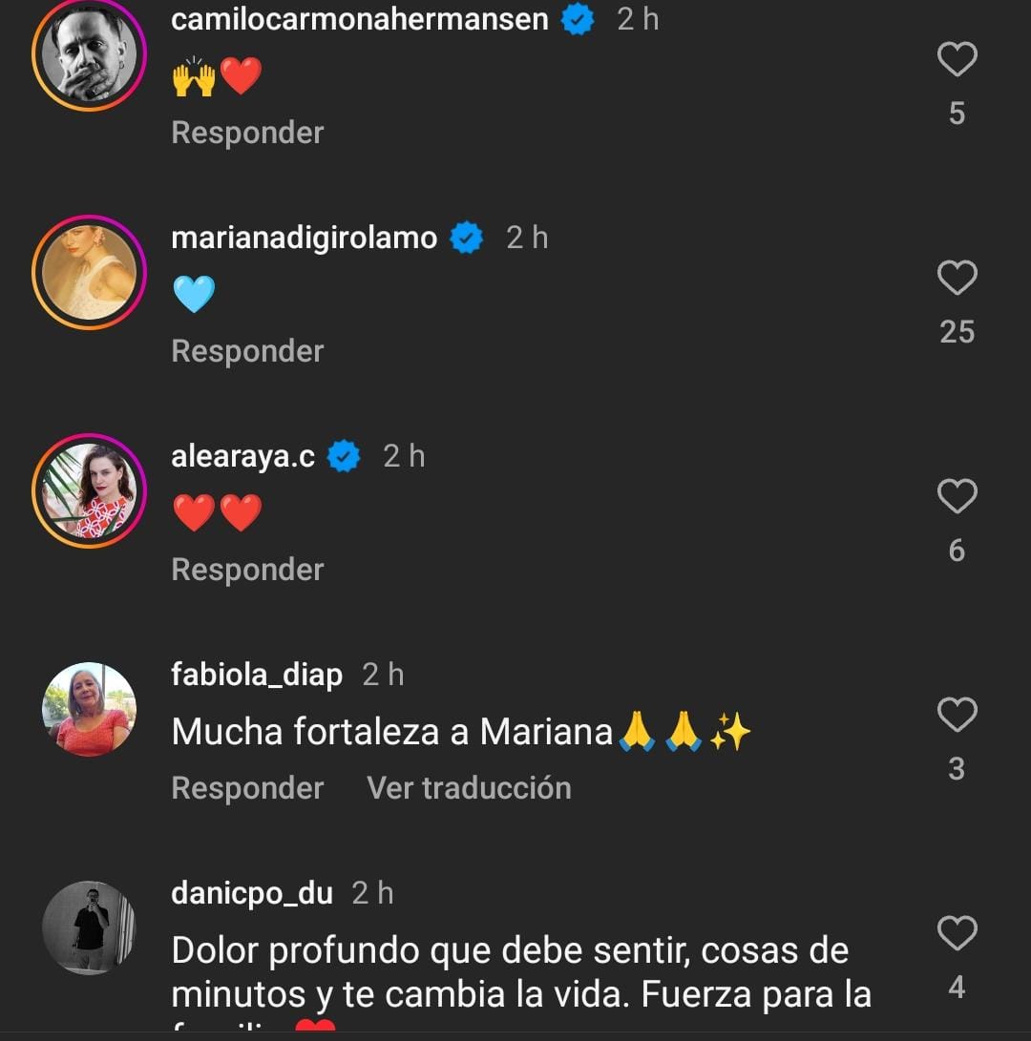Open danicpo_du's avatar

click(x=89, y=927)
